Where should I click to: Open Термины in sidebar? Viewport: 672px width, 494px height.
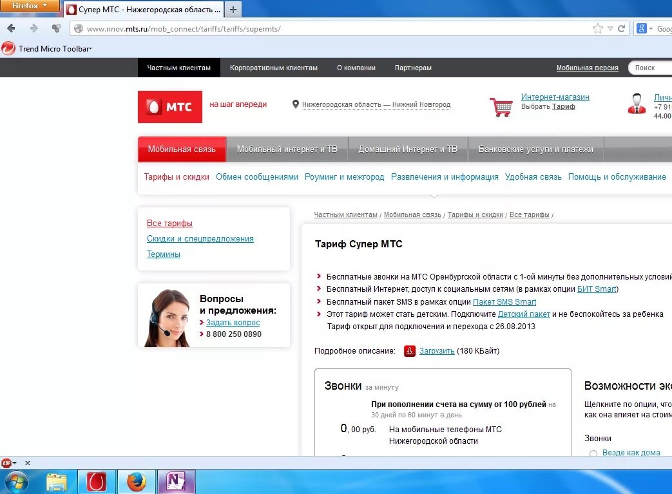coord(163,254)
